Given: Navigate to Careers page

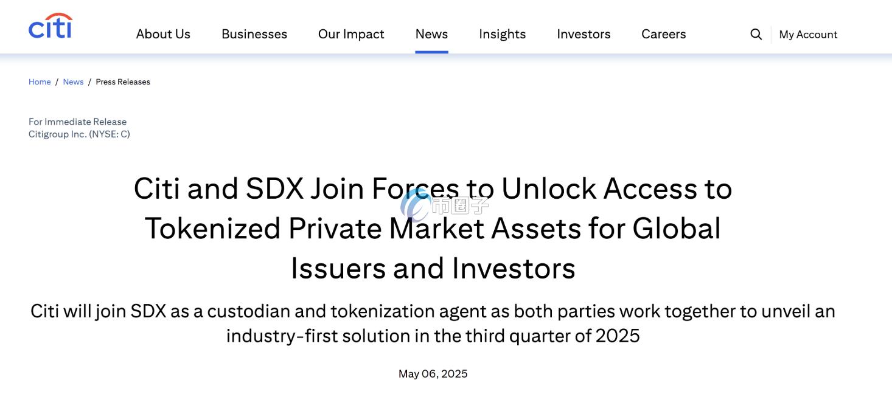Looking at the screenshot, I should (x=663, y=34).
